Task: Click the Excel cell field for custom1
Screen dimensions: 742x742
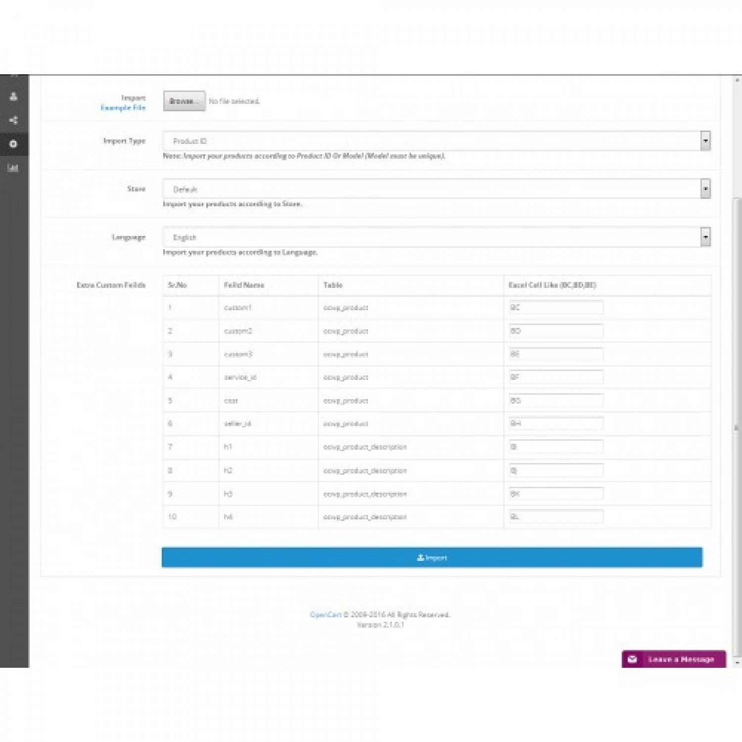Action: pos(556,307)
